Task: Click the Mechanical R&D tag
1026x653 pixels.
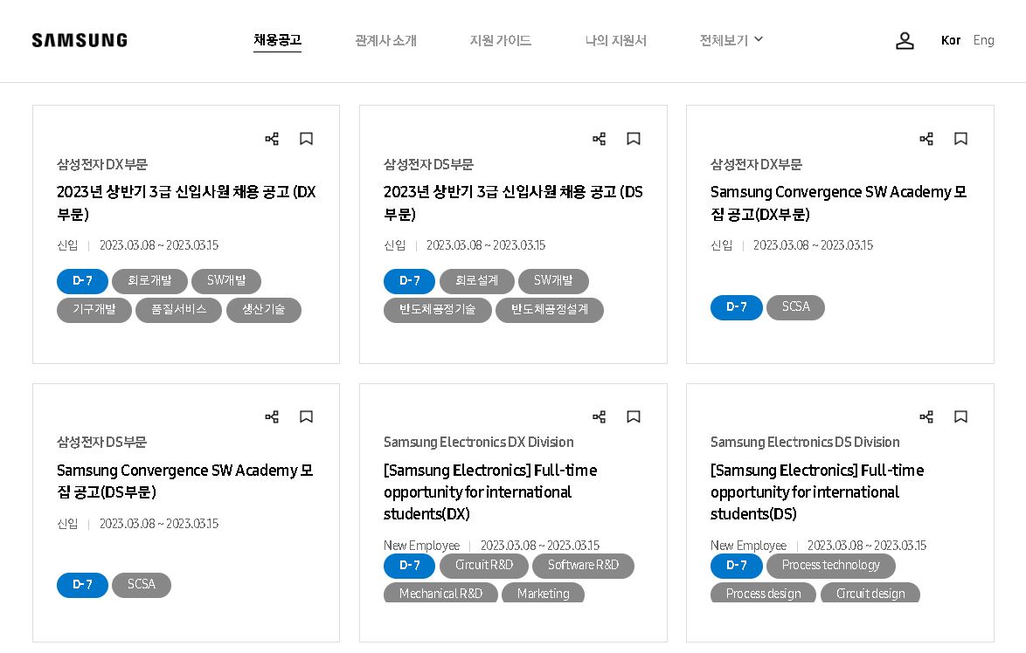Action: 441,593
